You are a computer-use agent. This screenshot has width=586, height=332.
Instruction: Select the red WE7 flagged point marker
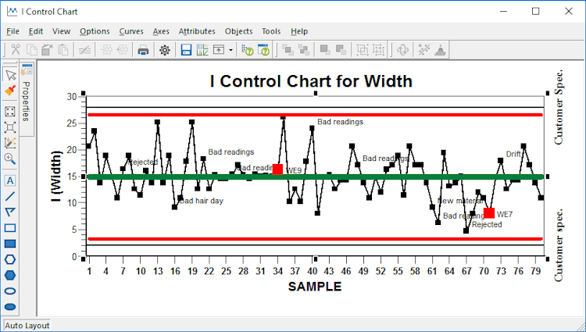coord(489,213)
